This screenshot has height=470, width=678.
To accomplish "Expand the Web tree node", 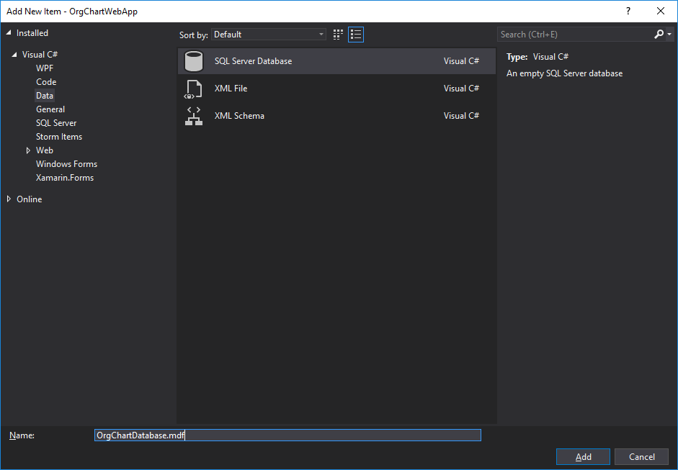I will point(30,150).
